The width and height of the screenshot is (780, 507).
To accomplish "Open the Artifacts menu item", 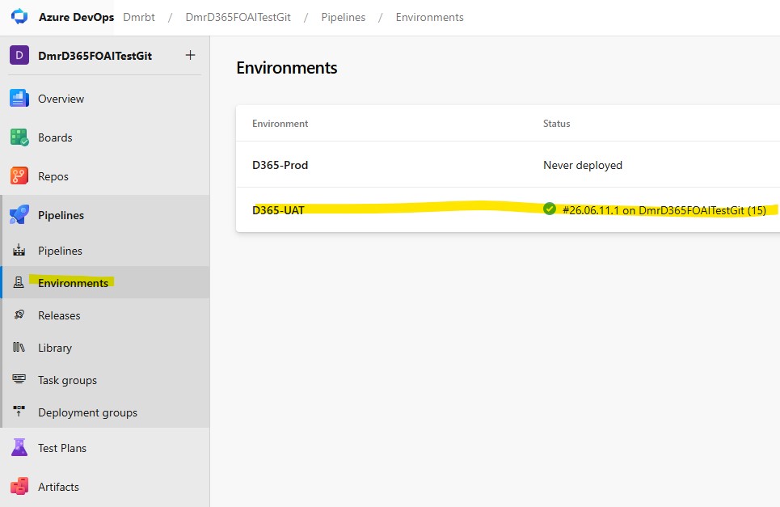I will [x=59, y=487].
